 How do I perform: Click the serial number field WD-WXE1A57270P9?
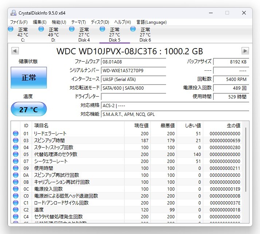click(134, 71)
